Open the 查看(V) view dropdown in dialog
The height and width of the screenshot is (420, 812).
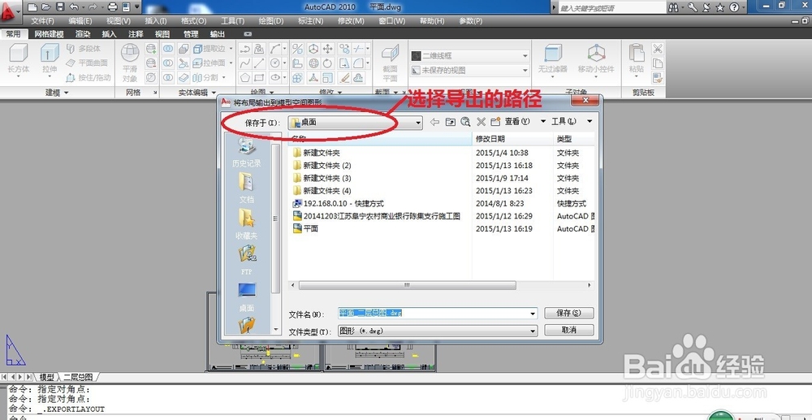coord(525,122)
